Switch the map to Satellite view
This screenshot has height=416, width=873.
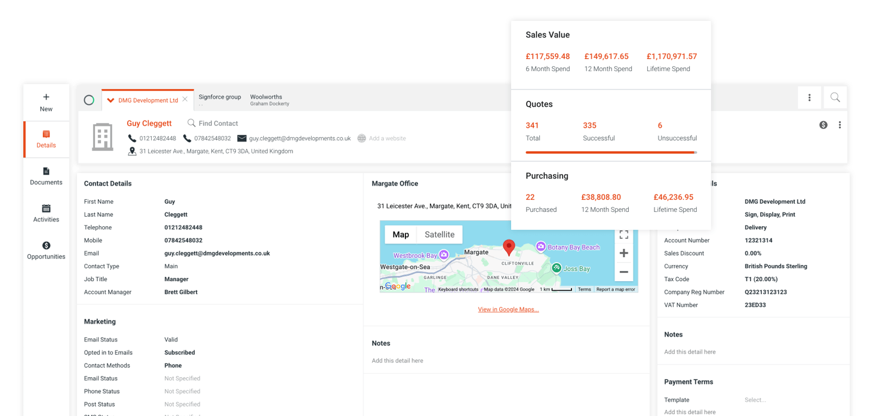pos(439,235)
